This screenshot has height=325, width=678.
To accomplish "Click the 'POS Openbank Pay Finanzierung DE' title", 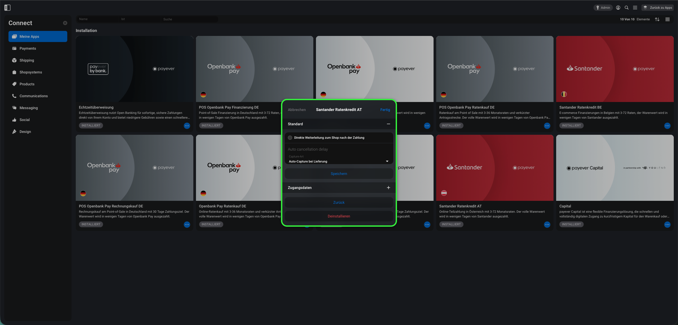I will [229, 107].
